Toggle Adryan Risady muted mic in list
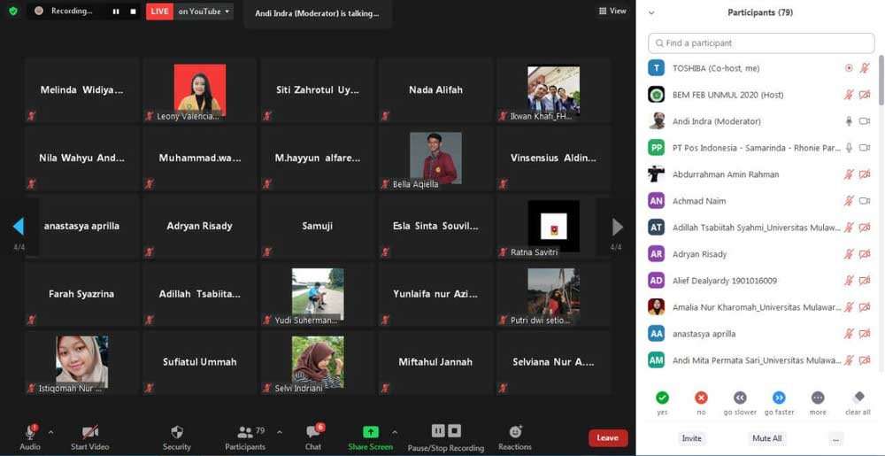Image resolution: width=885 pixels, height=456 pixels. (849, 254)
